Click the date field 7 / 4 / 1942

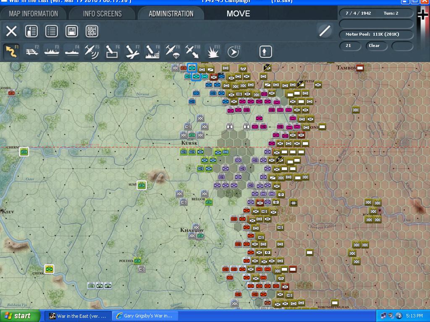pos(358,13)
